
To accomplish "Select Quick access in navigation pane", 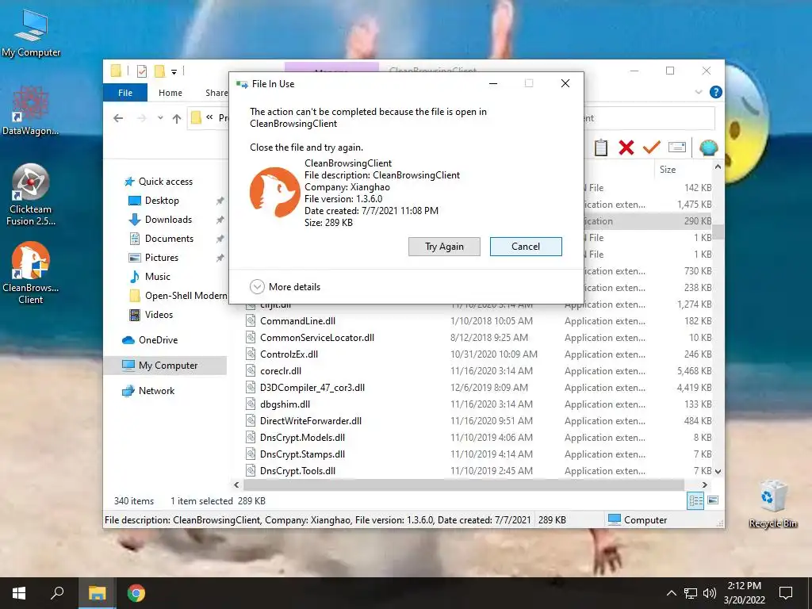I will click(x=166, y=182).
